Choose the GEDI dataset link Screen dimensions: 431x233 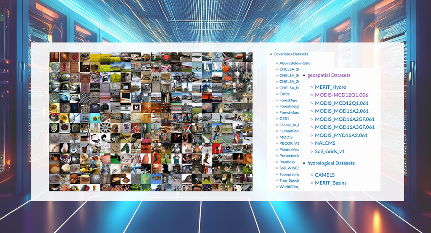tap(284, 119)
